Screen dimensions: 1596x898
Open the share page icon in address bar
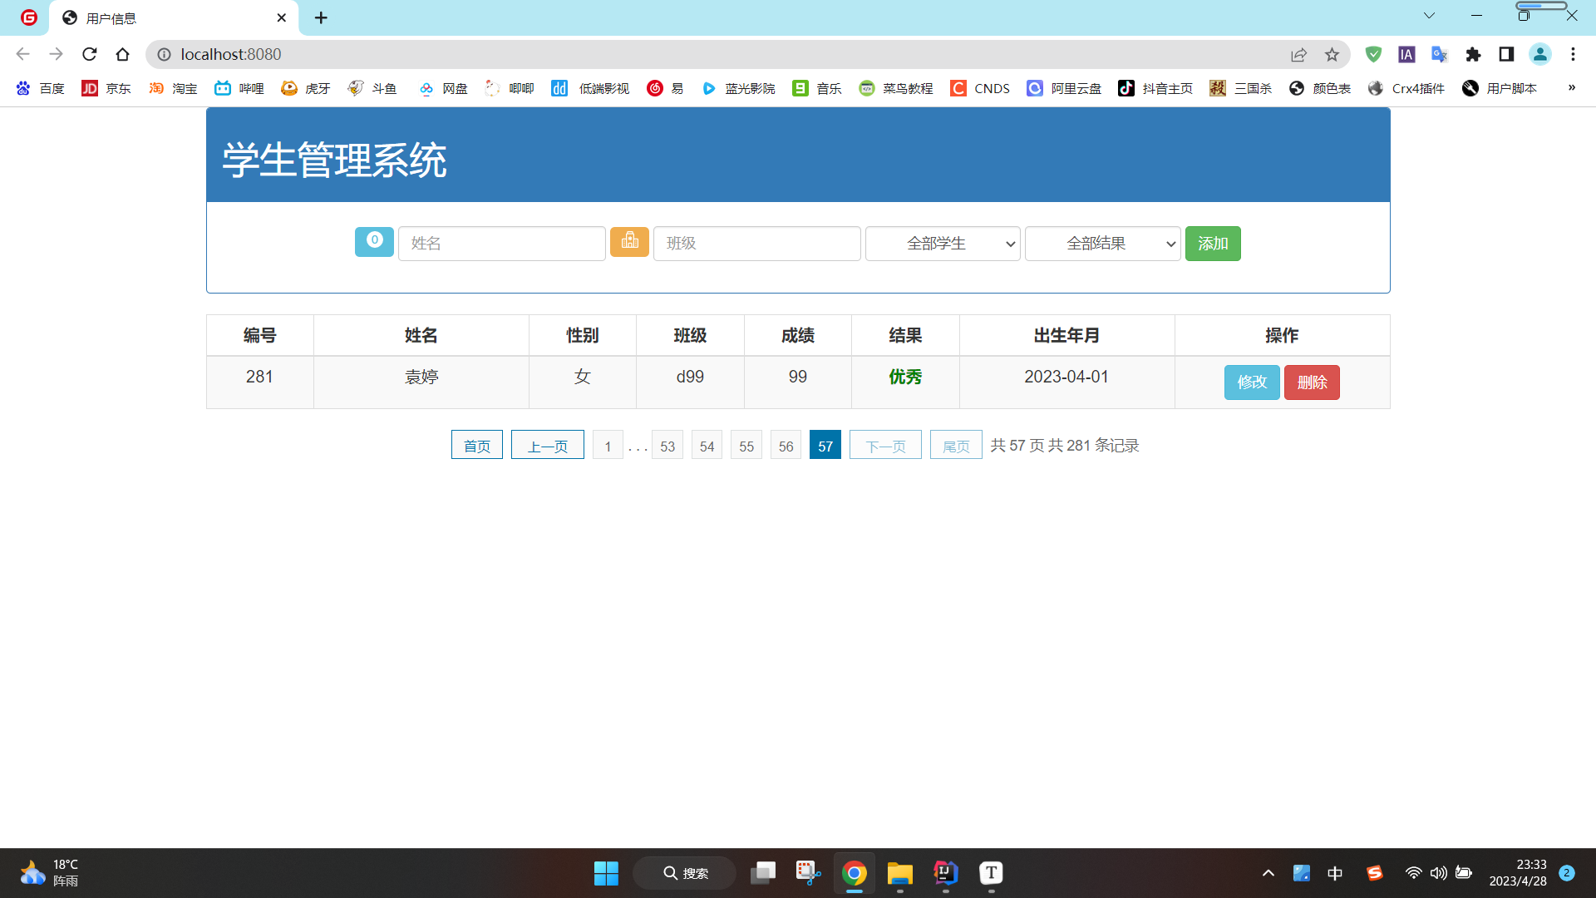(1298, 54)
